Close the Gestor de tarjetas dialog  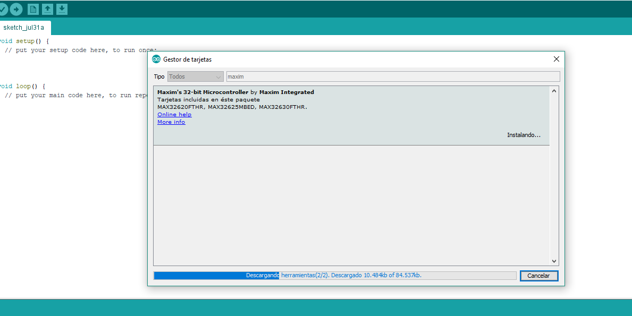coord(556,59)
